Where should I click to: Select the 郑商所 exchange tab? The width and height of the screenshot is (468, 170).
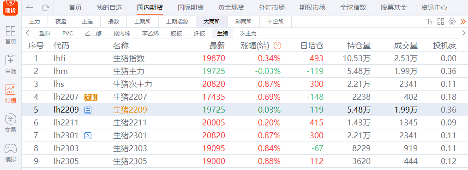pyautogui.click(x=244, y=22)
